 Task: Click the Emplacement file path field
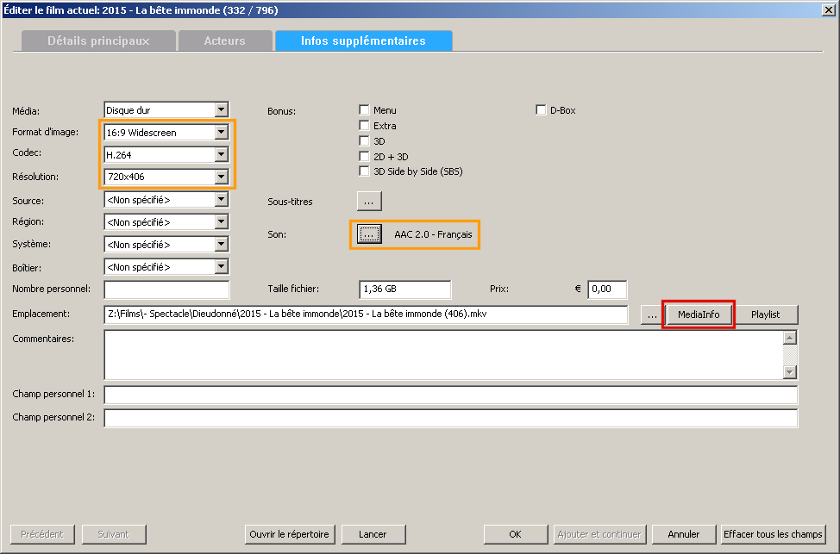366,314
